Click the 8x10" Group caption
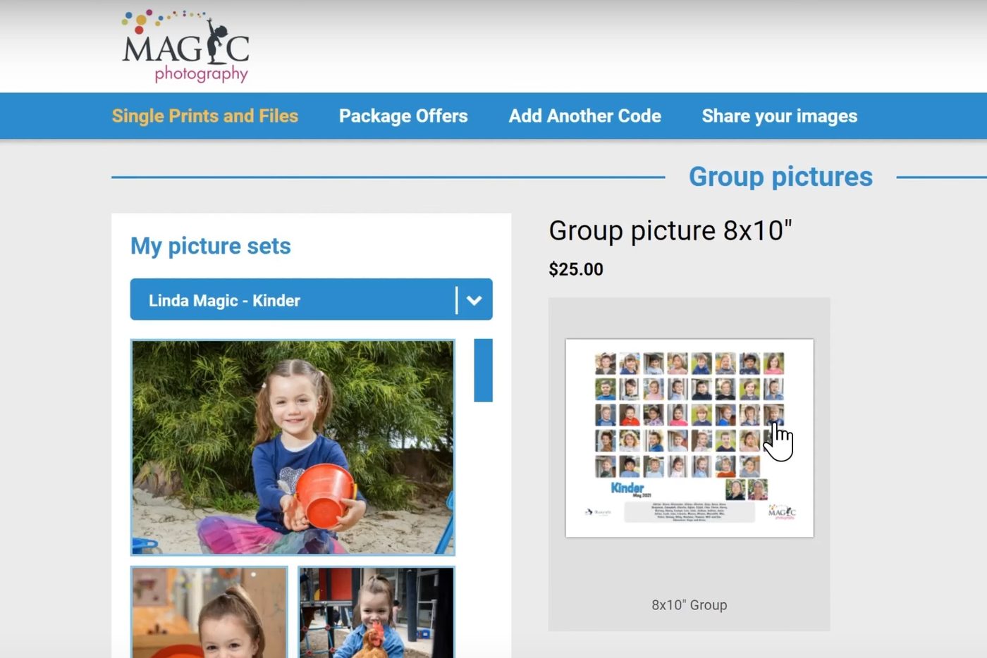The height and width of the screenshot is (658, 987). point(689,605)
